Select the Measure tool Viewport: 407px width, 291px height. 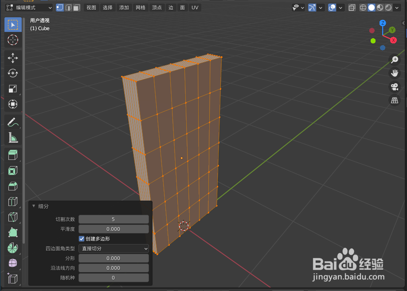point(12,138)
